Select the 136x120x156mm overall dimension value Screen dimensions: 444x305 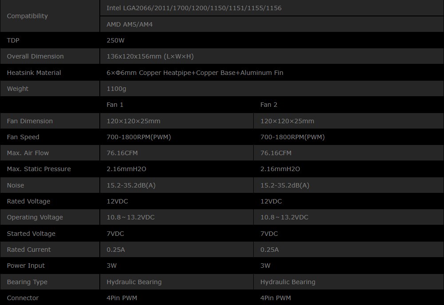click(x=150, y=56)
